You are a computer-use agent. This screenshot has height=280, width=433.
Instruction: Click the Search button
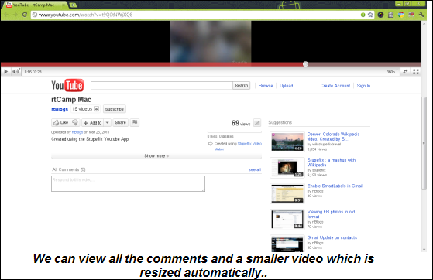point(242,86)
